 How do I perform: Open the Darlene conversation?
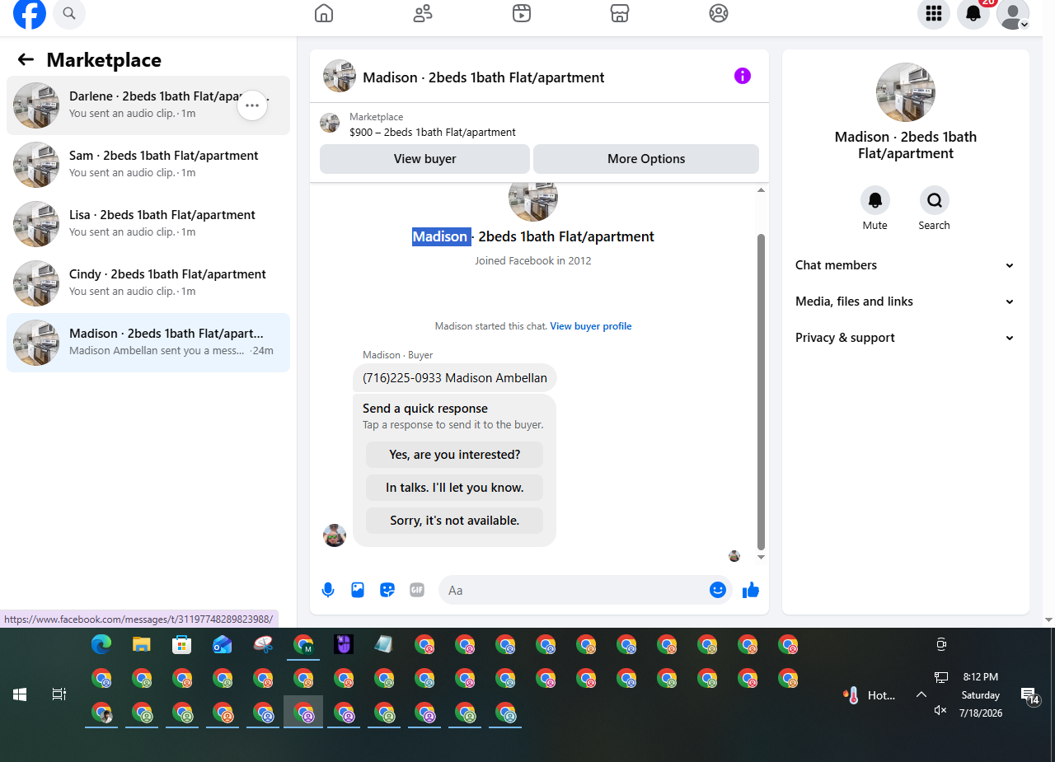148,105
